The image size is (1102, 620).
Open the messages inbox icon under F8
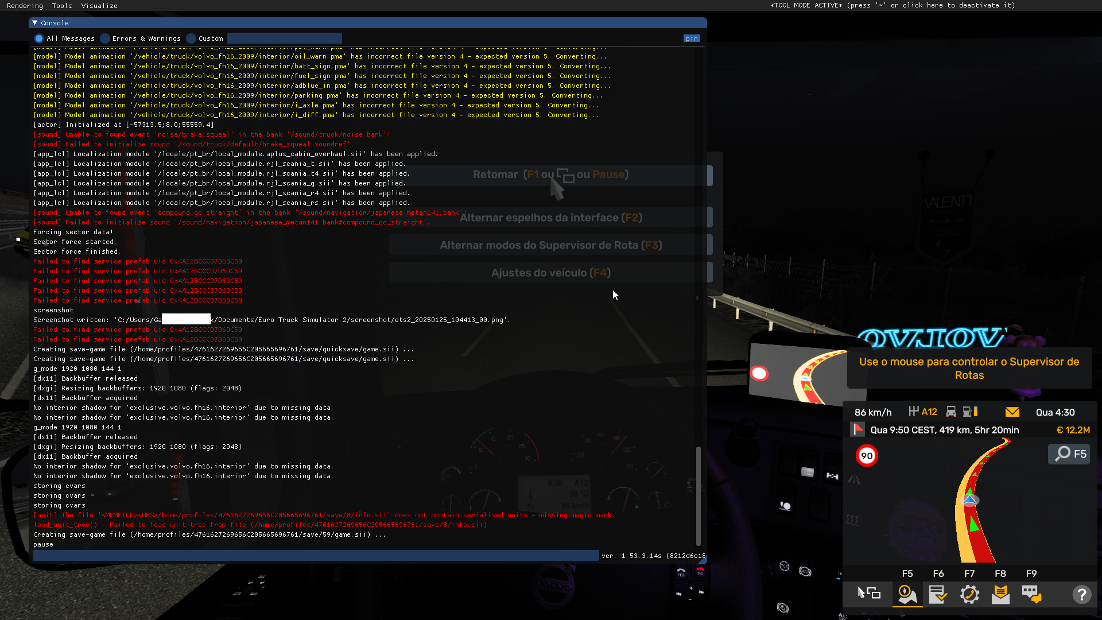pyautogui.click(x=1000, y=595)
